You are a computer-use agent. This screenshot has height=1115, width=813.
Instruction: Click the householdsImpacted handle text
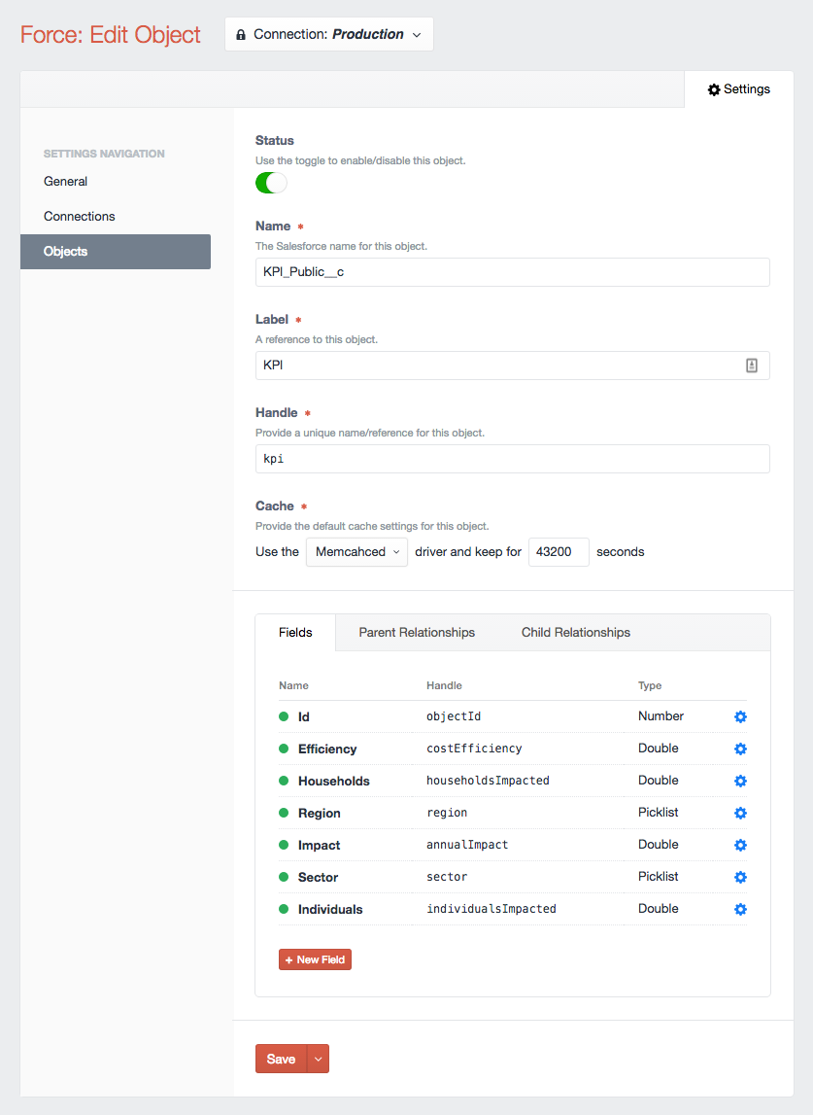(489, 780)
